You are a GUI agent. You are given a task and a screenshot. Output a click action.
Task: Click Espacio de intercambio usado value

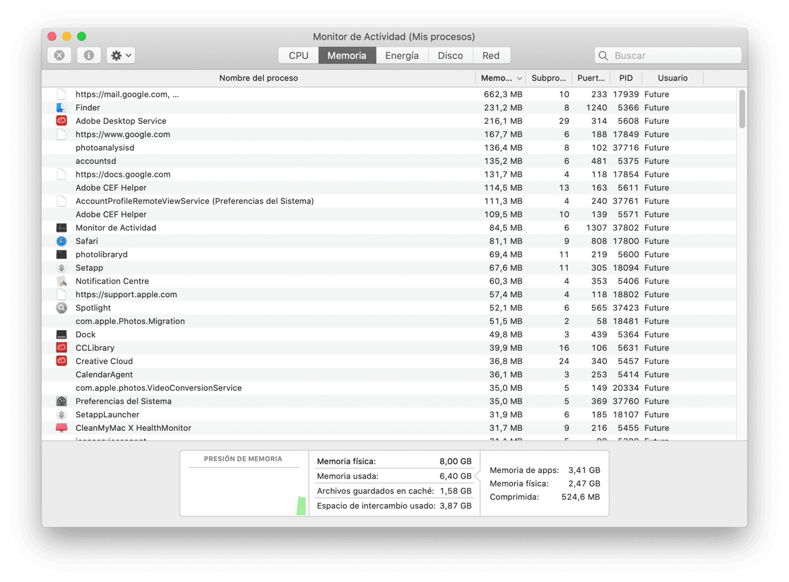pos(455,506)
